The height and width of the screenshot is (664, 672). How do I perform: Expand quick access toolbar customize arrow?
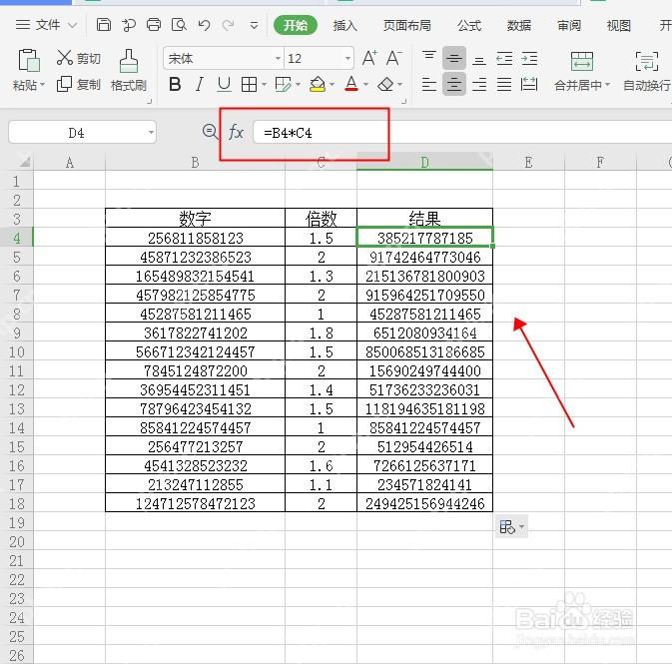tap(254, 26)
